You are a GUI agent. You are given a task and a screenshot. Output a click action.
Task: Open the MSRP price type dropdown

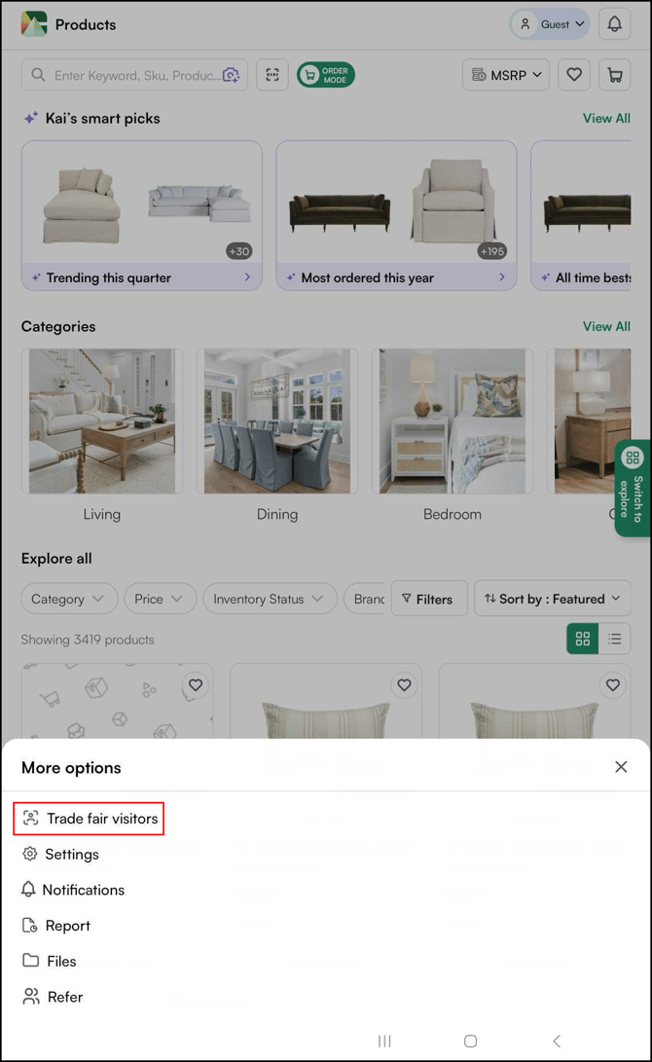[506, 75]
